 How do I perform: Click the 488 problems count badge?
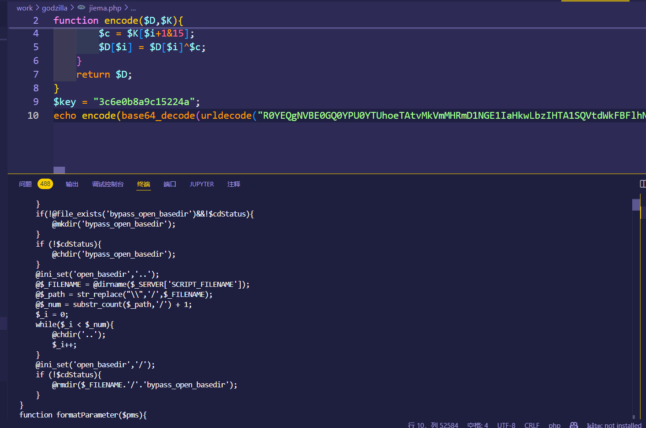[45, 184]
